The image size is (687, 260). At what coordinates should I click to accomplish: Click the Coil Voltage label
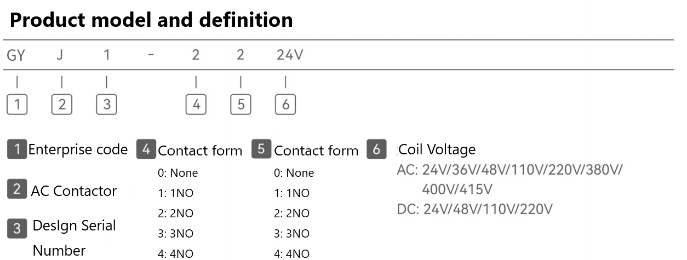(437, 149)
